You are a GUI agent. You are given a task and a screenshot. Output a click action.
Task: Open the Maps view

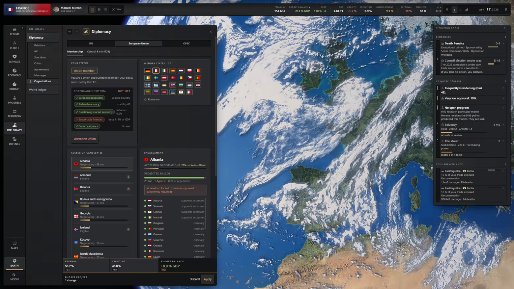[14, 245]
